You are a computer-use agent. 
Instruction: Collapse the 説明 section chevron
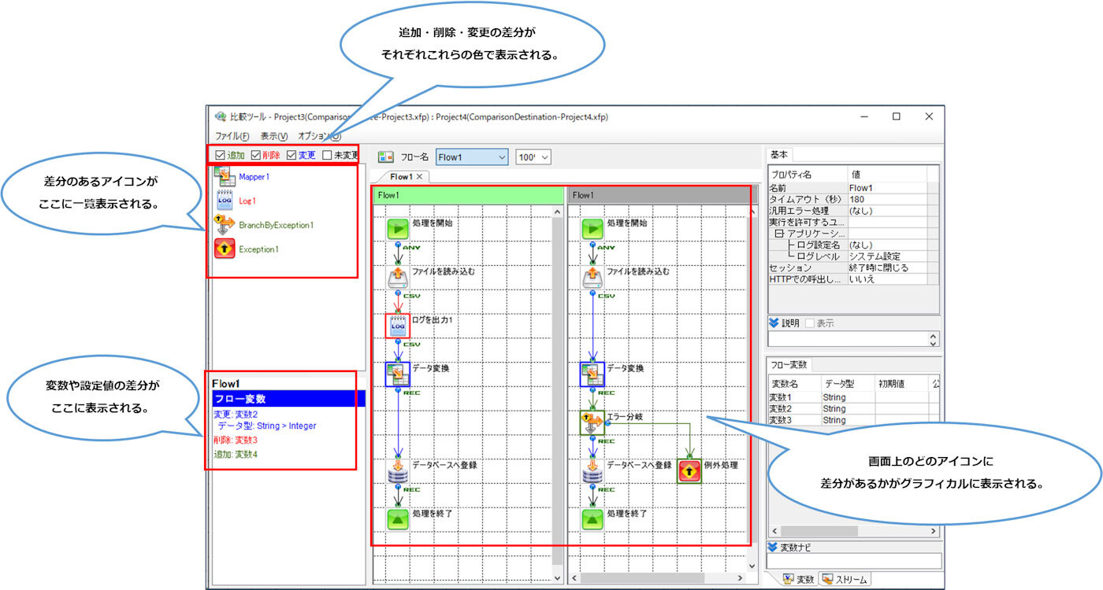pyautogui.click(x=773, y=323)
